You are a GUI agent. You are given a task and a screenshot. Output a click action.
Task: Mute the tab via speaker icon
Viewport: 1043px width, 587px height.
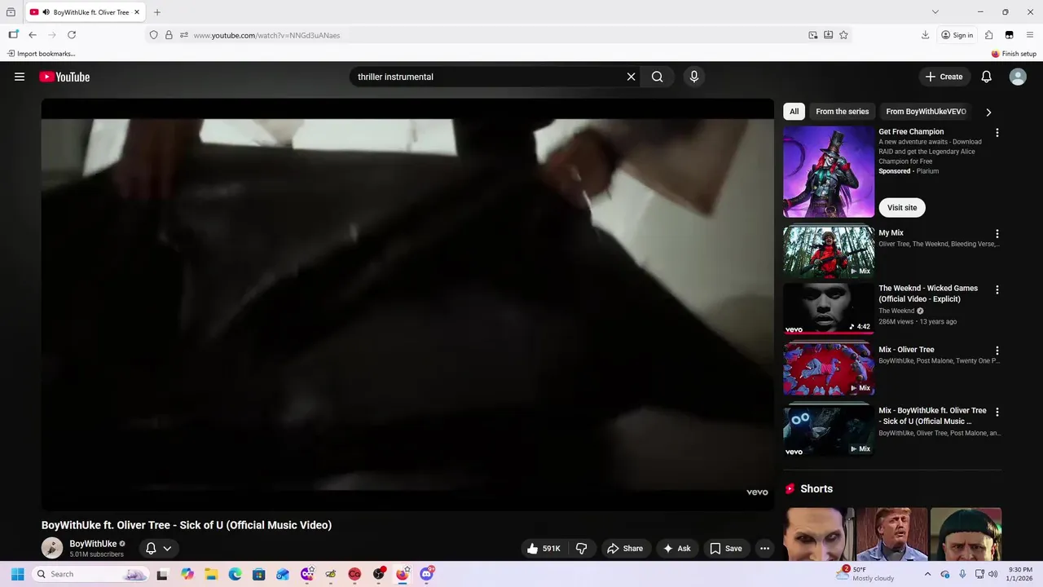[46, 12]
